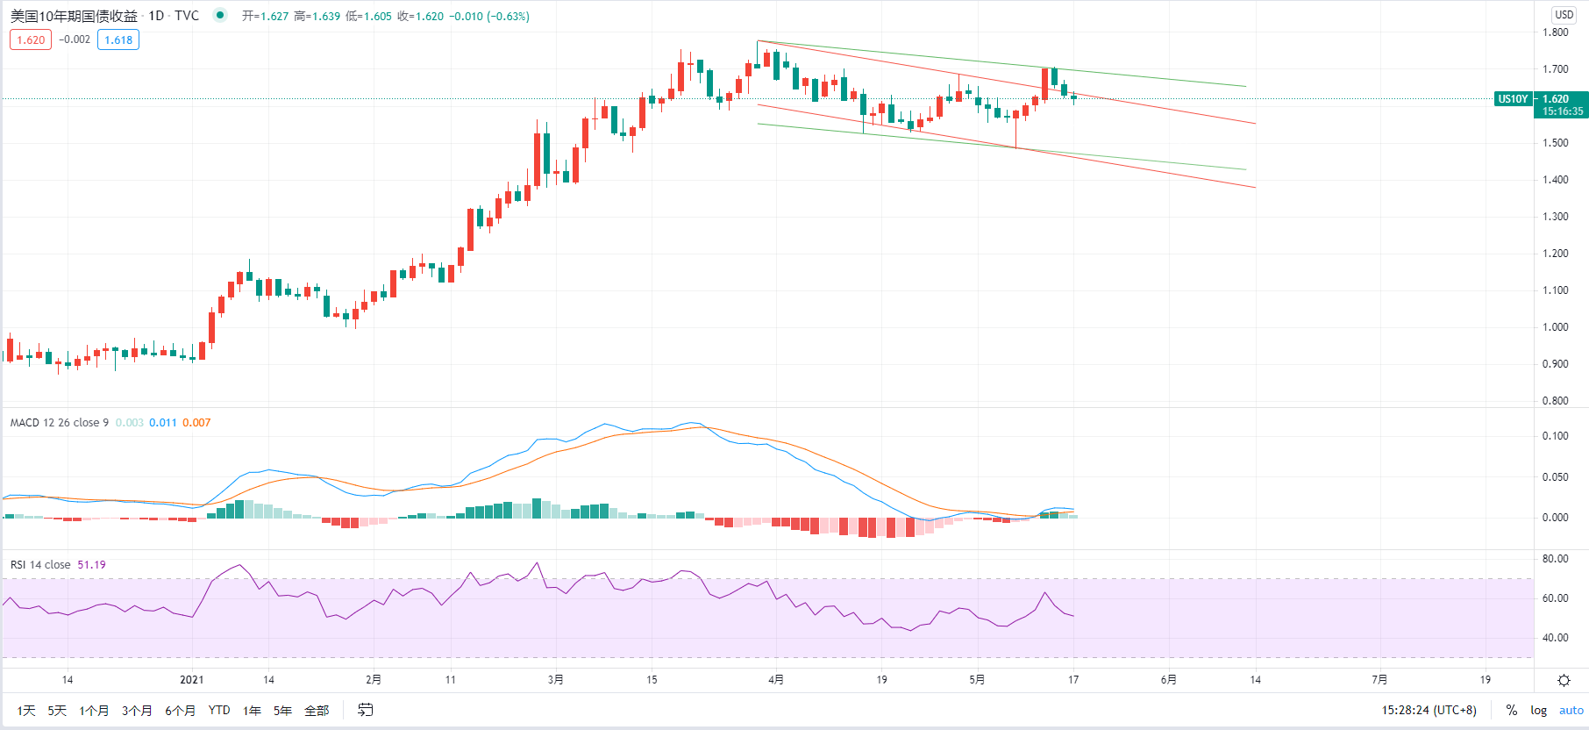Select the 1天 time range

pyautogui.click(x=26, y=710)
